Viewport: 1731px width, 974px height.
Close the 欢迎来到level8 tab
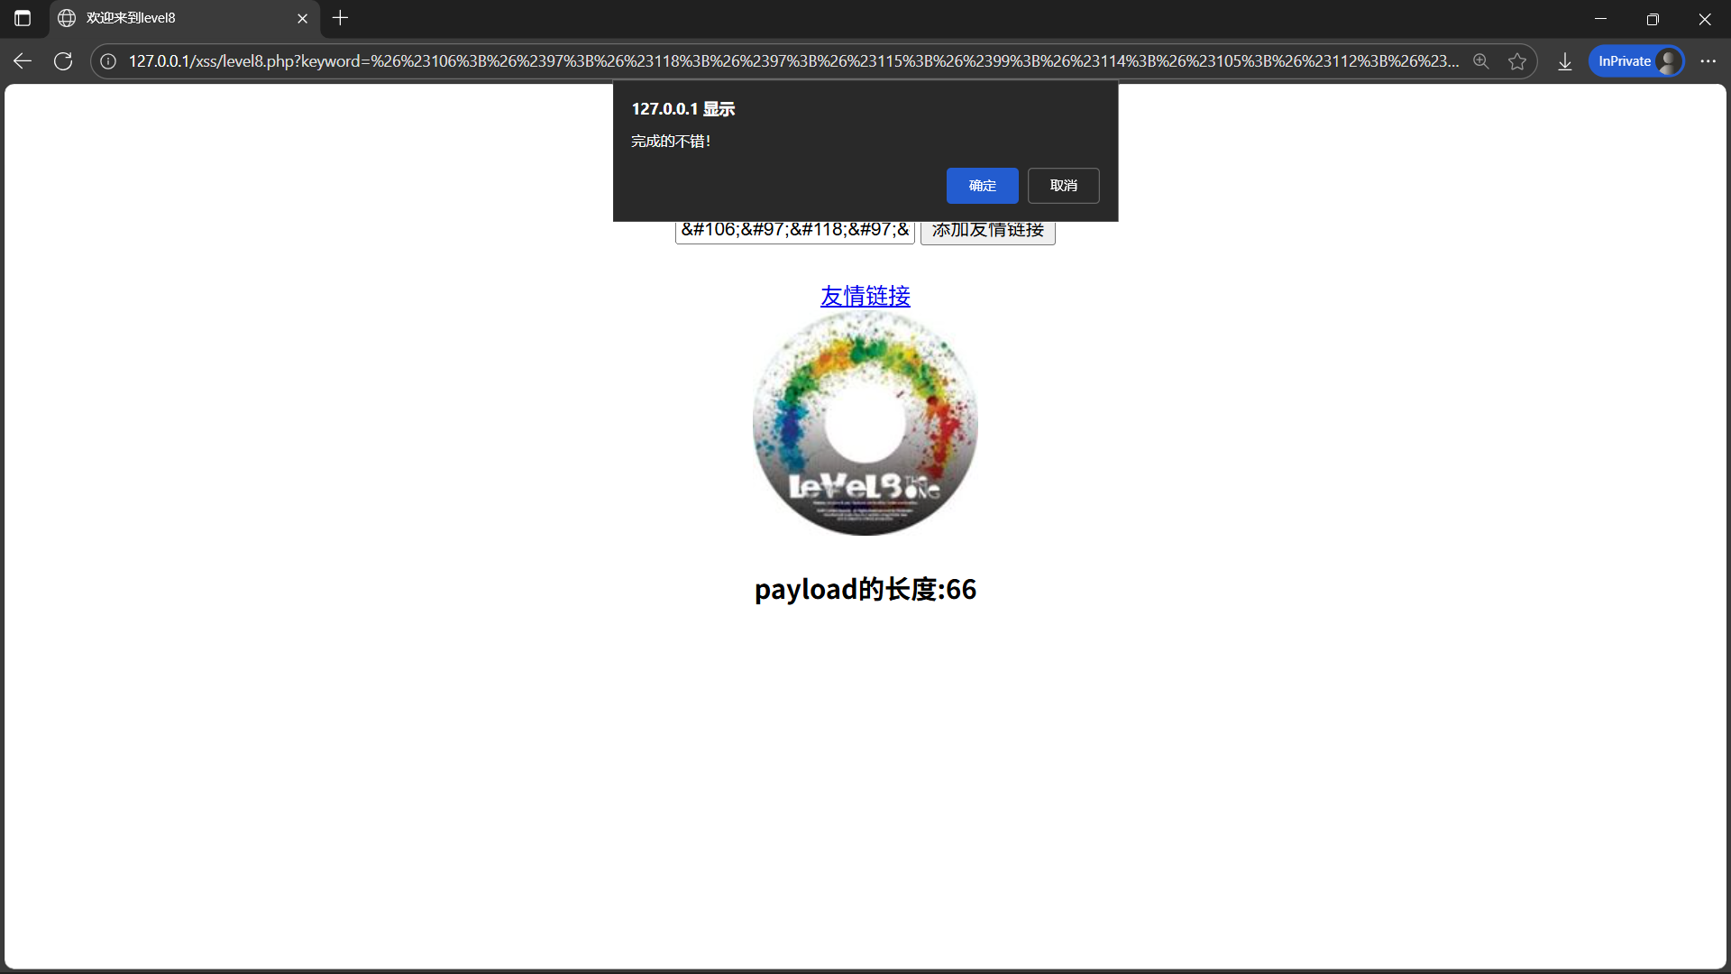point(302,18)
